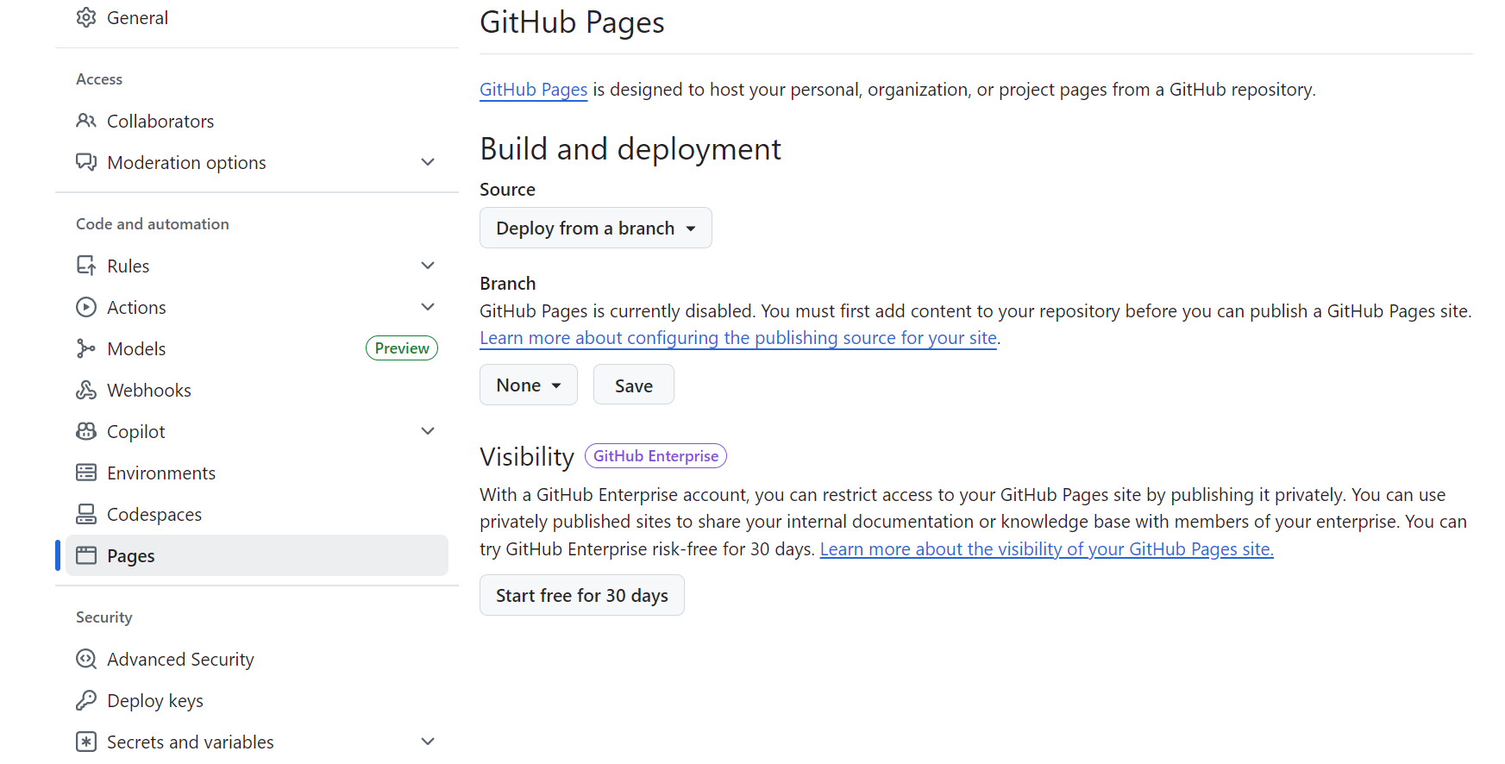Expand Secrets and variables chevron
The width and height of the screenshot is (1505, 764).
(428, 742)
